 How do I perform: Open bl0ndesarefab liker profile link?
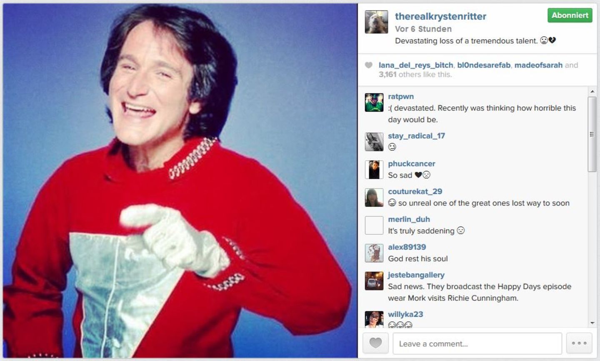click(x=484, y=65)
